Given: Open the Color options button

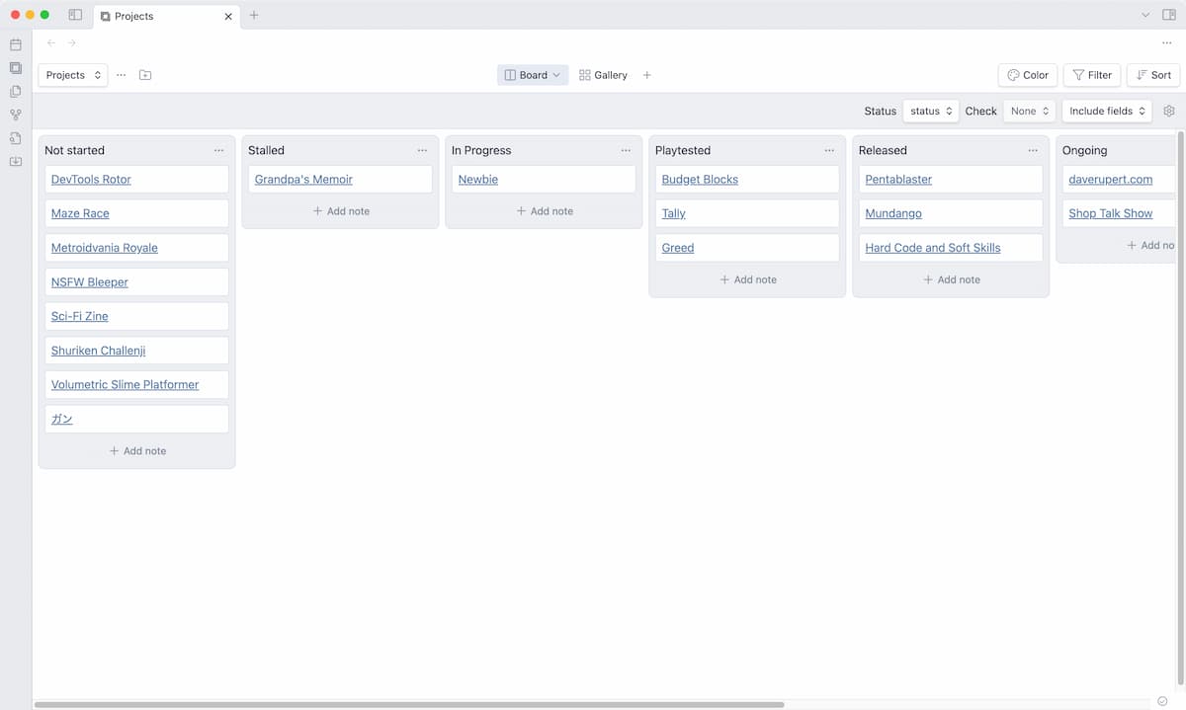Looking at the screenshot, I should click(x=1028, y=75).
